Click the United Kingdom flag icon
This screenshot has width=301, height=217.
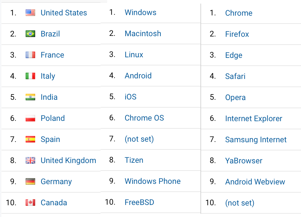(x=30, y=160)
